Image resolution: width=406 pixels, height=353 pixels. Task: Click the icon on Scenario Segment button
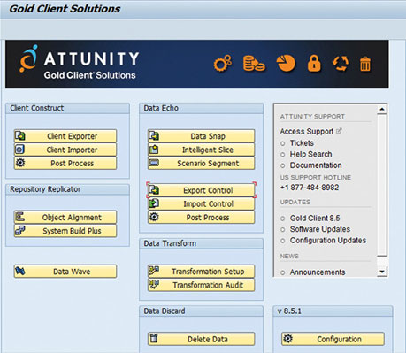pyautogui.click(x=154, y=163)
